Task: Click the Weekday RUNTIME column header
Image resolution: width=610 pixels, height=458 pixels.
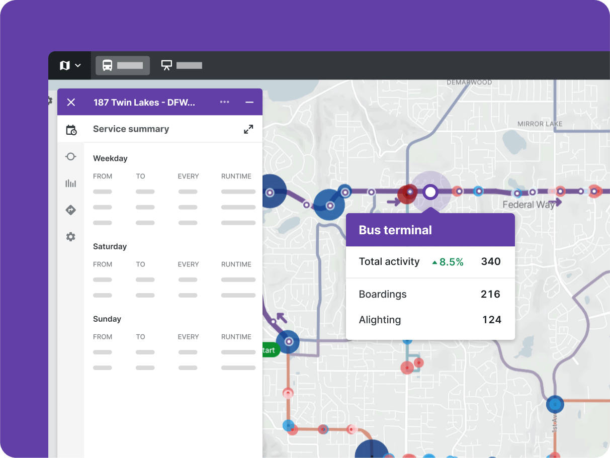Action: (x=236, y=176)
